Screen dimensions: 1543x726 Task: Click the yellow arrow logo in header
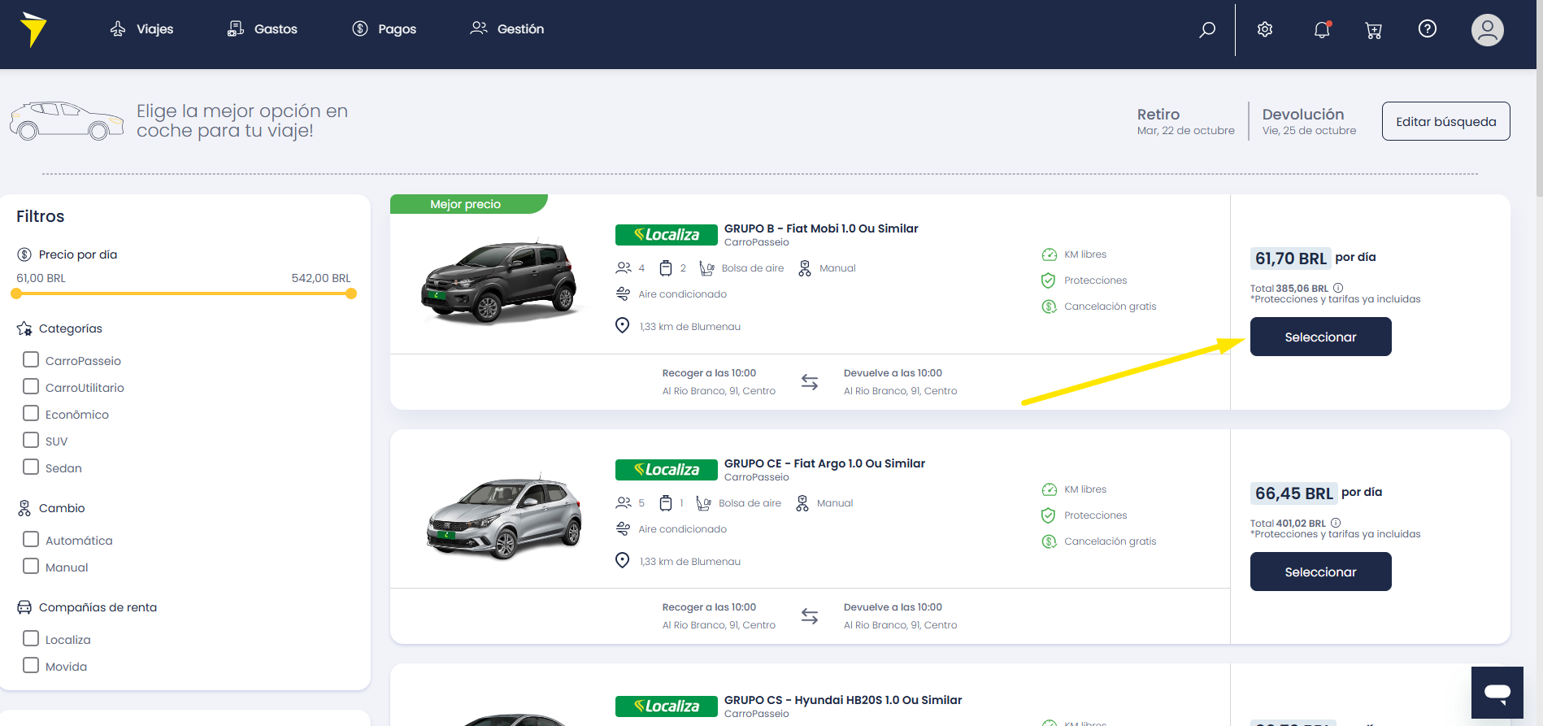tap(33, 29)
